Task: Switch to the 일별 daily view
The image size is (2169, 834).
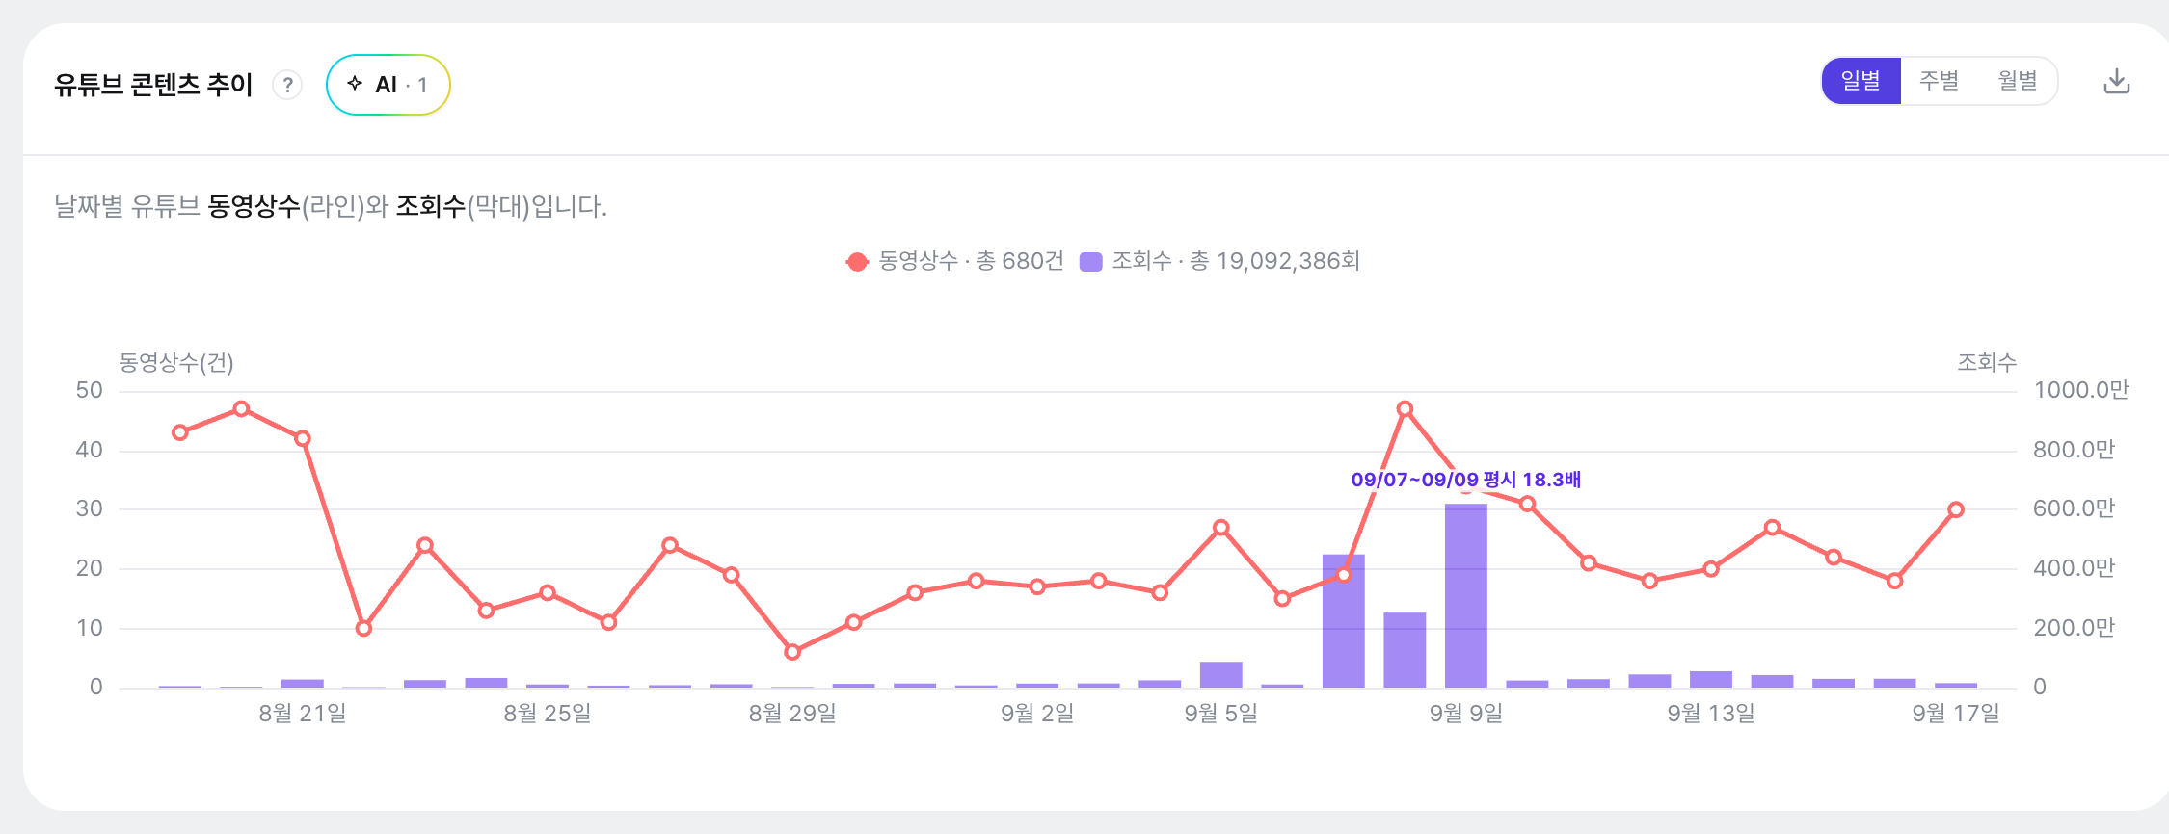Action: (1861, 81)
